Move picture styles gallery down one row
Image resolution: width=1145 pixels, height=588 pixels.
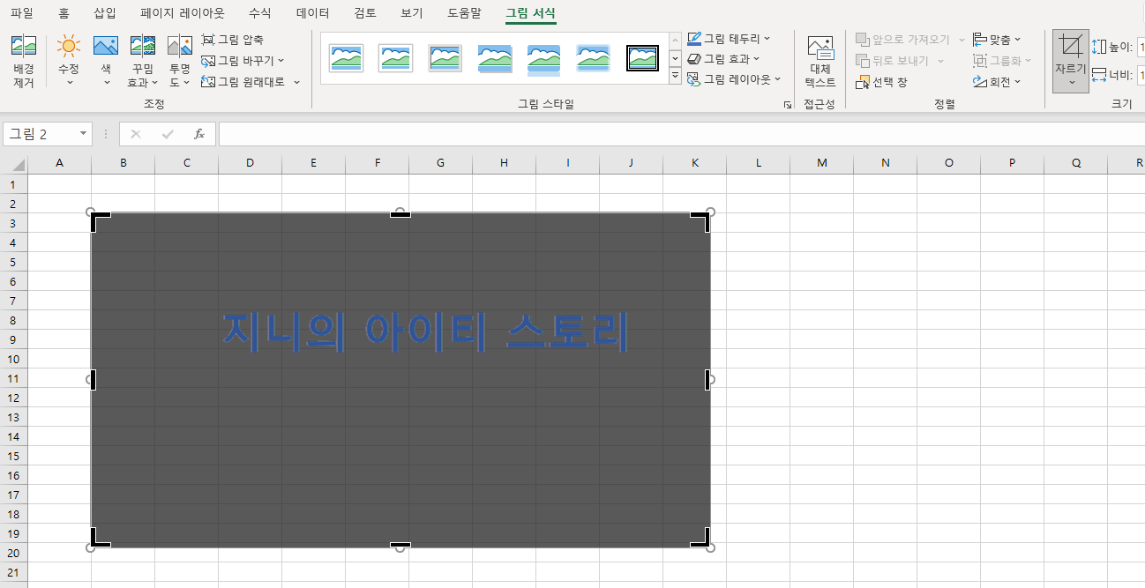click(675, 58)
